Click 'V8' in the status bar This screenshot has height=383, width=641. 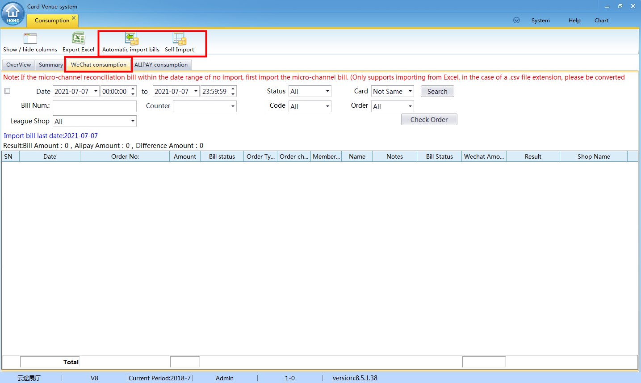coord(94,378)
